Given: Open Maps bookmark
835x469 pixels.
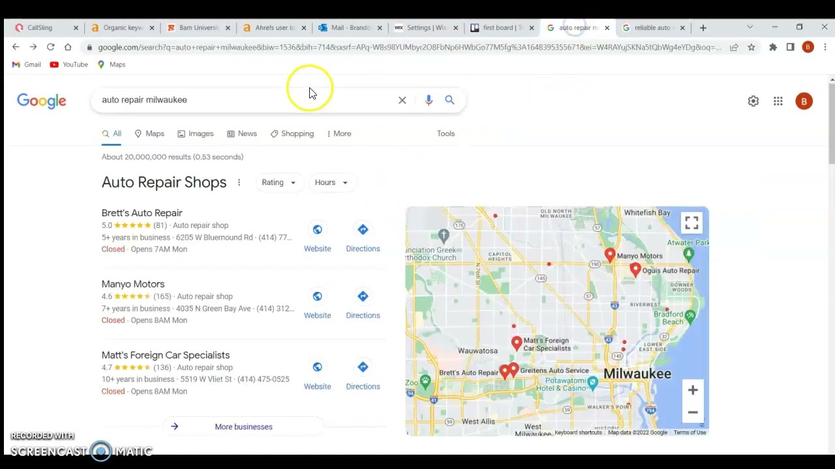Looking at the screenshot, I should 112,64.
